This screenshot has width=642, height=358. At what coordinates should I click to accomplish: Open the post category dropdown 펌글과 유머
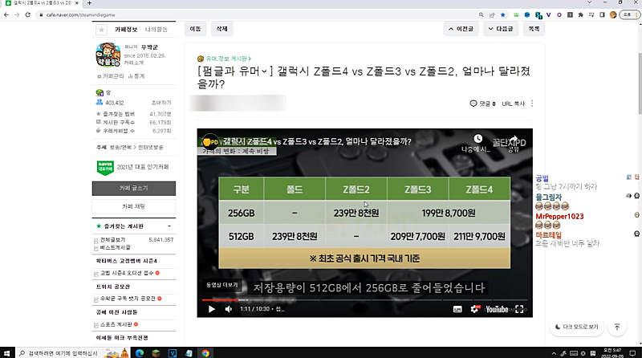tap(234, 71)
